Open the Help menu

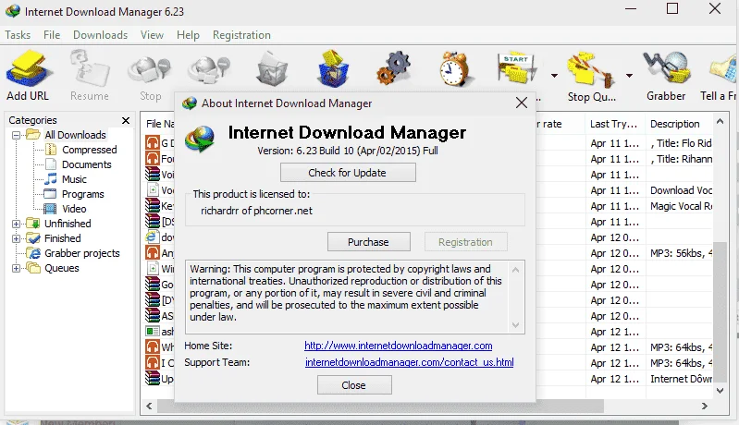[x=188, y=35]
